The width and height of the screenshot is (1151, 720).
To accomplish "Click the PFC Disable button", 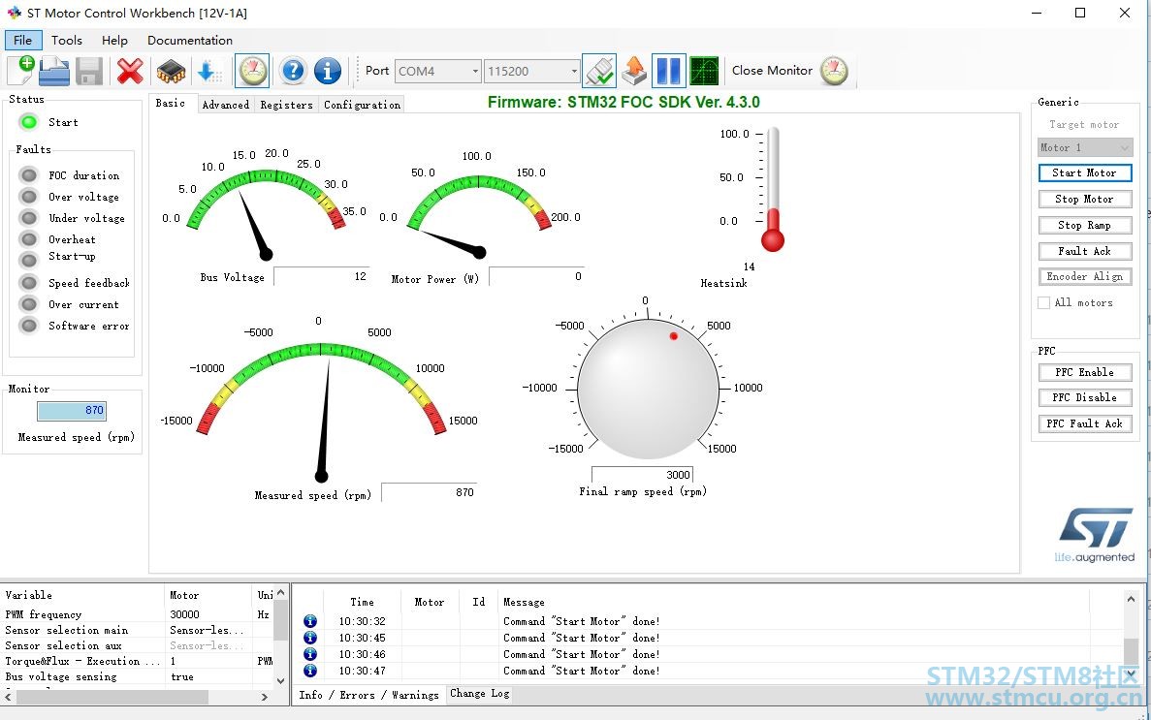I will 1085,397.
